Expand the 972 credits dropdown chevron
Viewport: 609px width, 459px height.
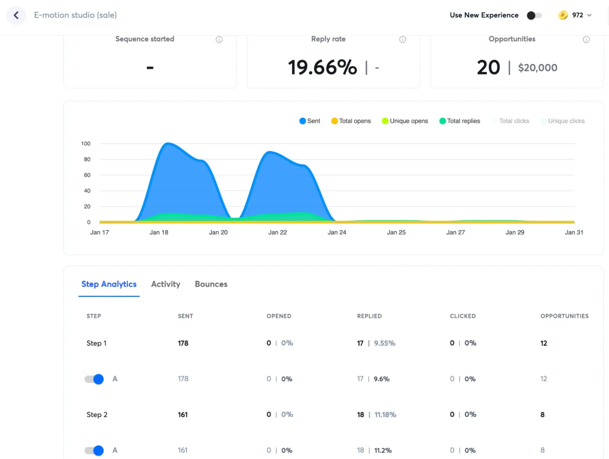point(590,15)
